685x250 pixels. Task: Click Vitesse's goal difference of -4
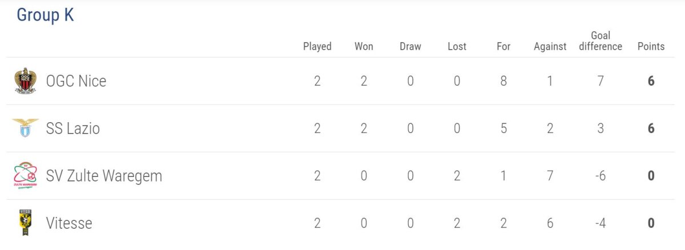pyautogui.click(x=600, y=223)
